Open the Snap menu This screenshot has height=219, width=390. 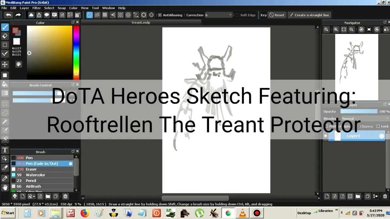(62, 8)
